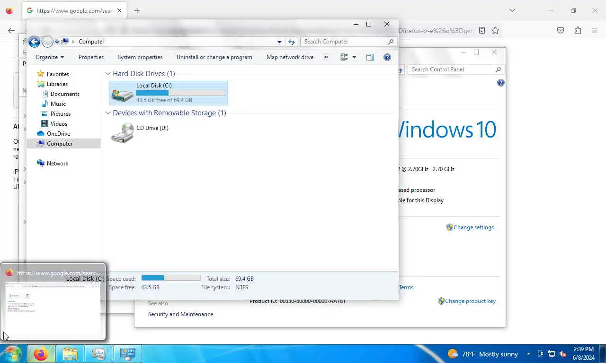The image size is (606, 363).
Task: Toggle Firefox reader view icon
Action: [x=482, y=30]
